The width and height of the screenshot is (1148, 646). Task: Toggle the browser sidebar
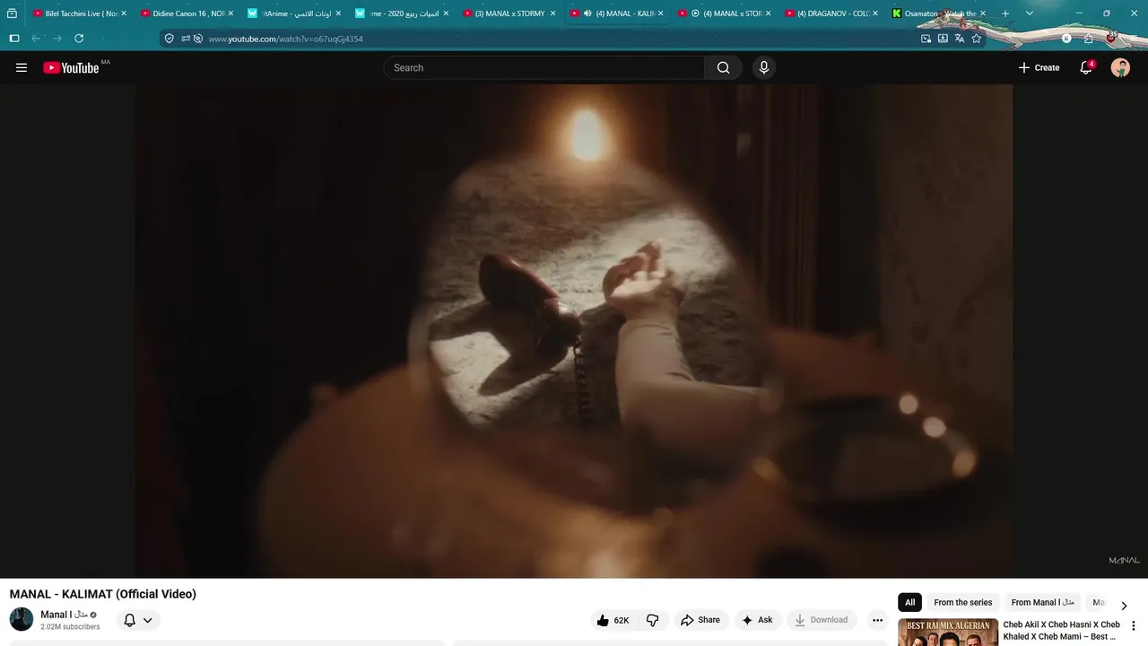click(14, 39)
